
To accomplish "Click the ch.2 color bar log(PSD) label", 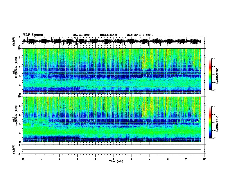I will tap(217, 124).
